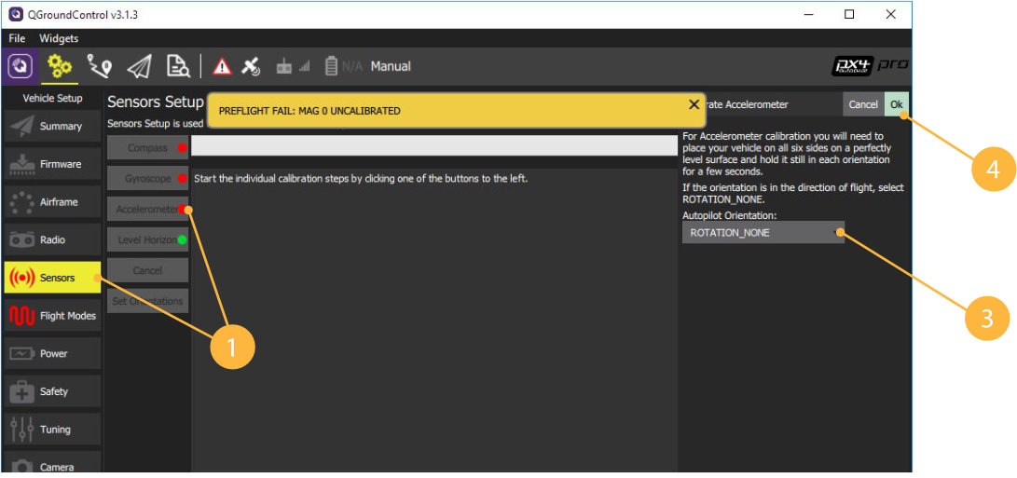Open the Firmware setup page

click(x=52, y=164)
